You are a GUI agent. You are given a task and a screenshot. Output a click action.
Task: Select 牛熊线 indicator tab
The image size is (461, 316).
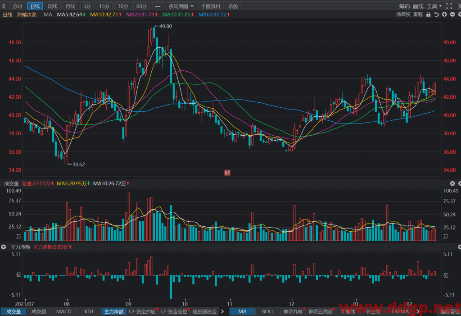coord(348,311)
